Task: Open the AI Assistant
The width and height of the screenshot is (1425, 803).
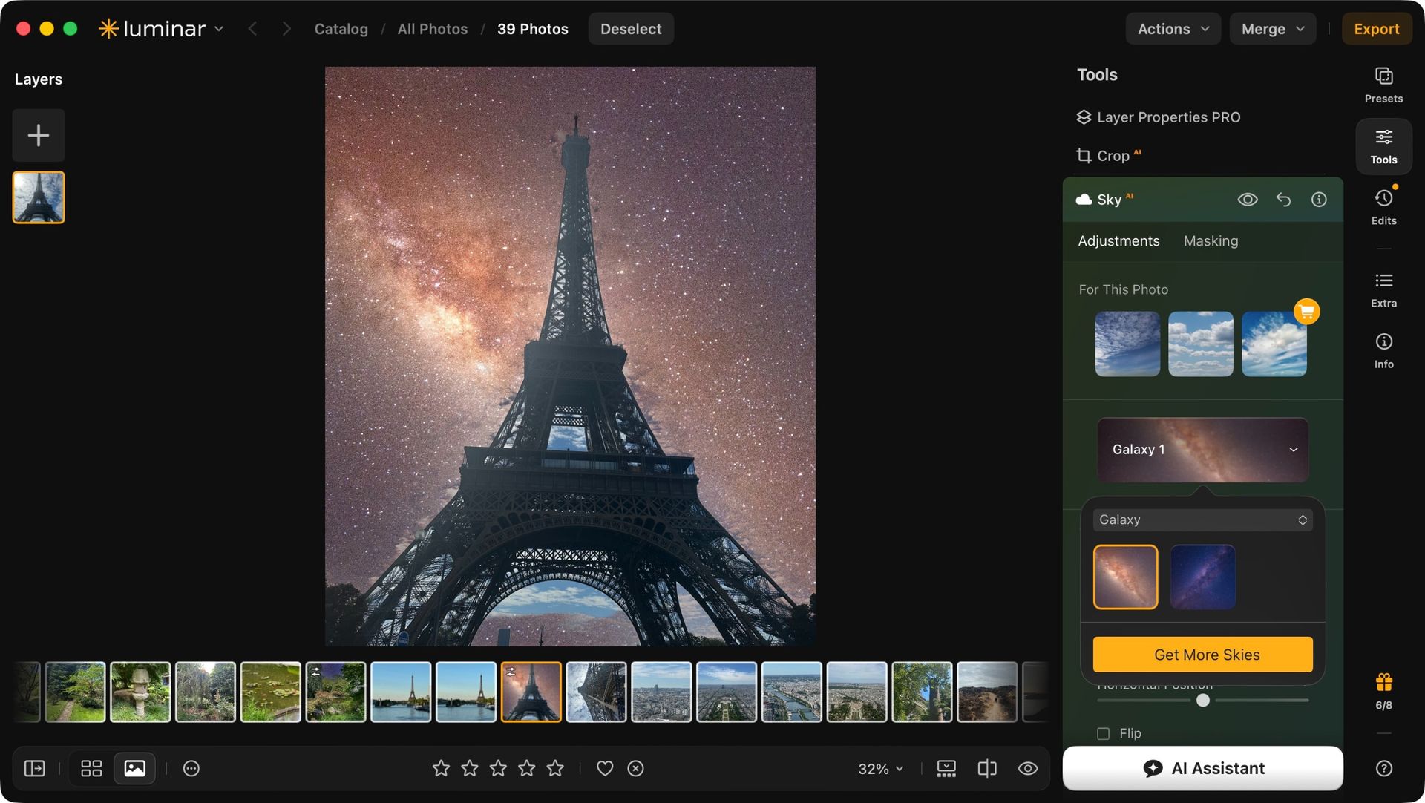Action: click(x=1202, y=768)
